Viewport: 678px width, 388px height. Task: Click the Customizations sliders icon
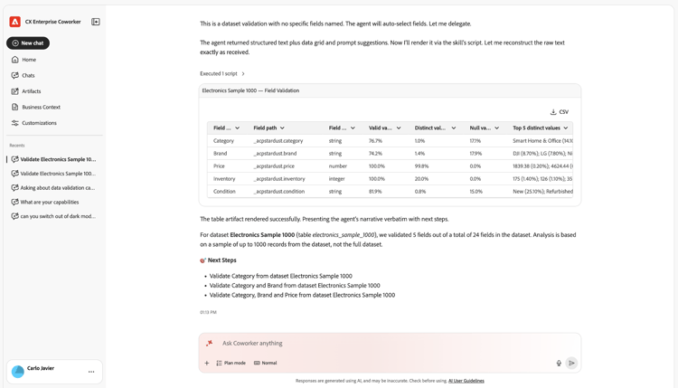tap(15, 123)
